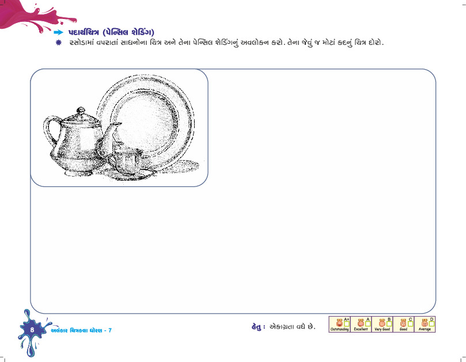Click the smiley face icon above Excellent

361,322
